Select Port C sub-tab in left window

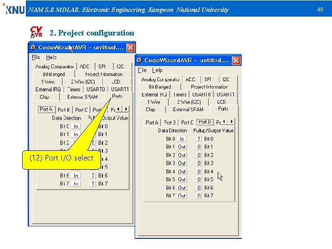pos(81,110)
